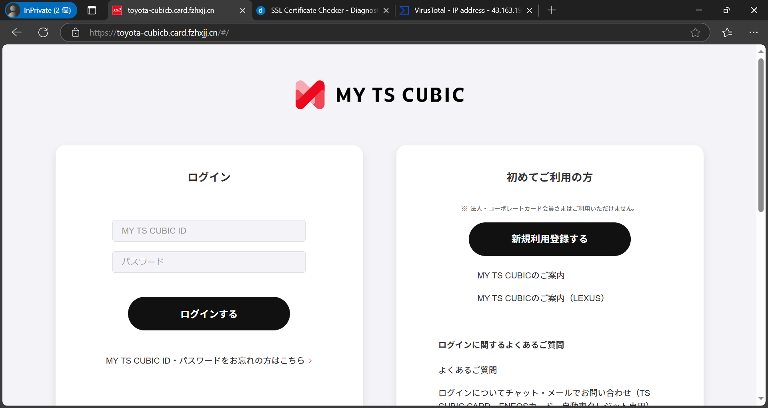Click the address bar URL
The width and height of the screenshot is (768, 408).
tap(159, 33)
